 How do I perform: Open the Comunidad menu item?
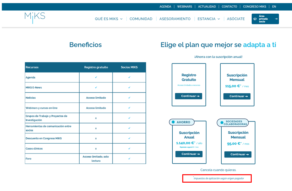click(x=141, y=19)
